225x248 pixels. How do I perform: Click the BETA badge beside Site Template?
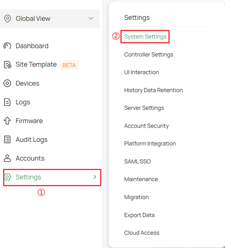tap(69, 65)
